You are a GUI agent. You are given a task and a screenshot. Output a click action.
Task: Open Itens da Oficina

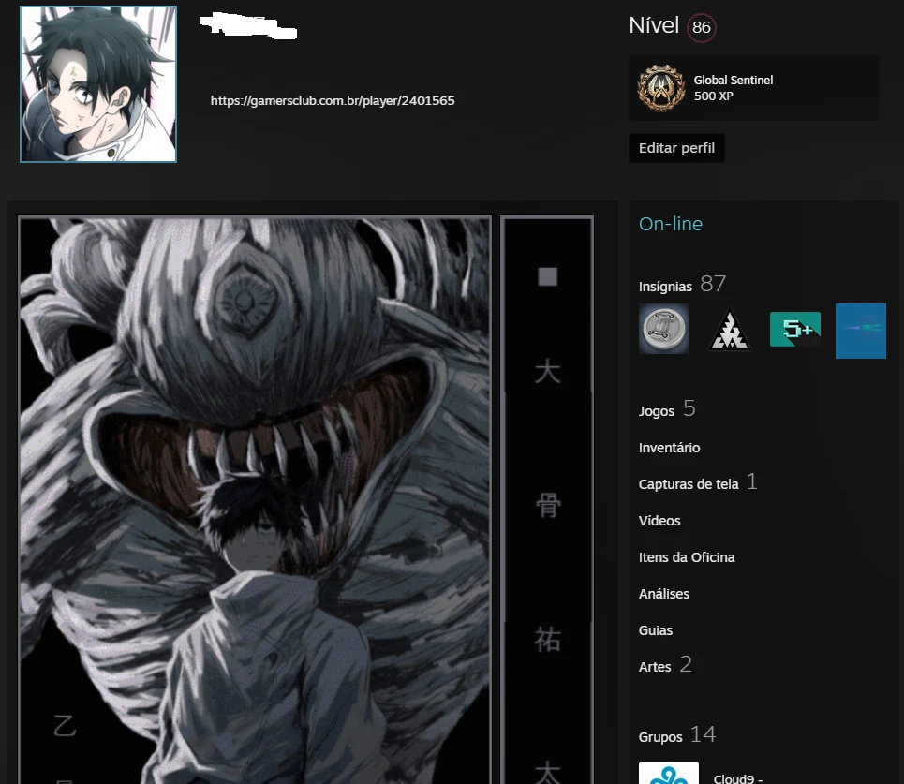[x=687, y=557]
